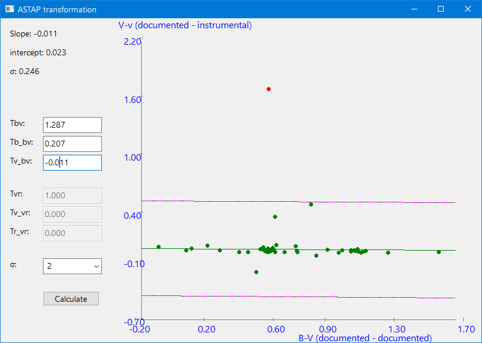The height and width of the screenshot is (343, 482).
Task: Open the sigma dropdown showing 2
Action: tap(72, 266)
